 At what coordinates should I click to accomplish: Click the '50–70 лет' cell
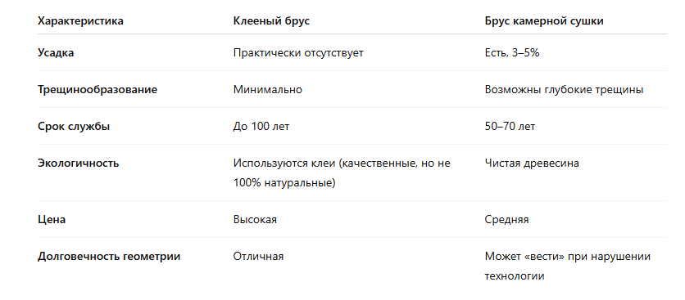point(510,127)
